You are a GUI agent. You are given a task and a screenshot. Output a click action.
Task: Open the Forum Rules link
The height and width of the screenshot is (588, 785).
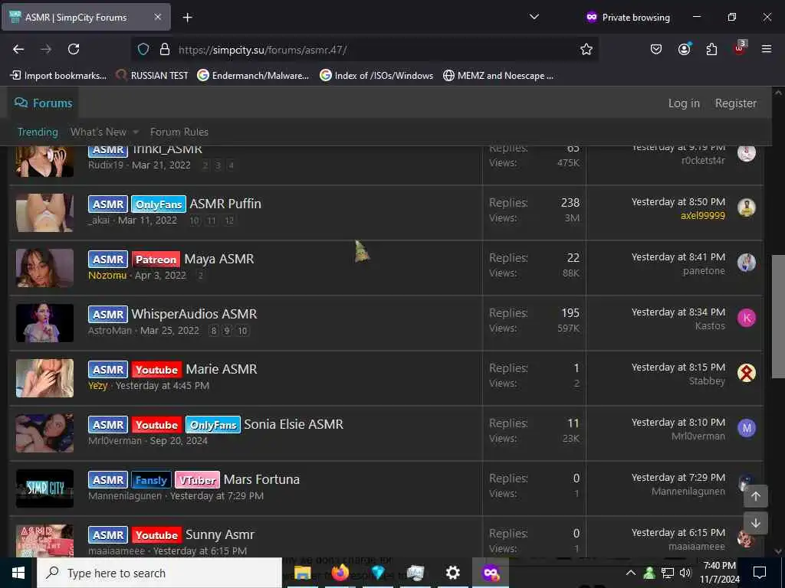179,132
